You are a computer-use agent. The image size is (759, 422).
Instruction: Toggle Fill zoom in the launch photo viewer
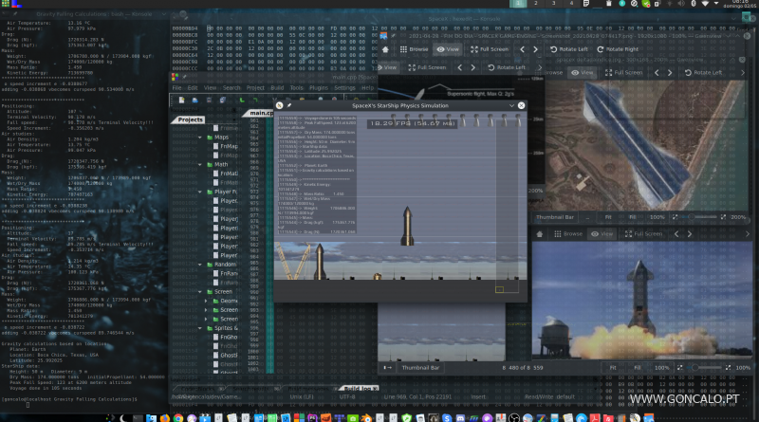tap(637, 367)
